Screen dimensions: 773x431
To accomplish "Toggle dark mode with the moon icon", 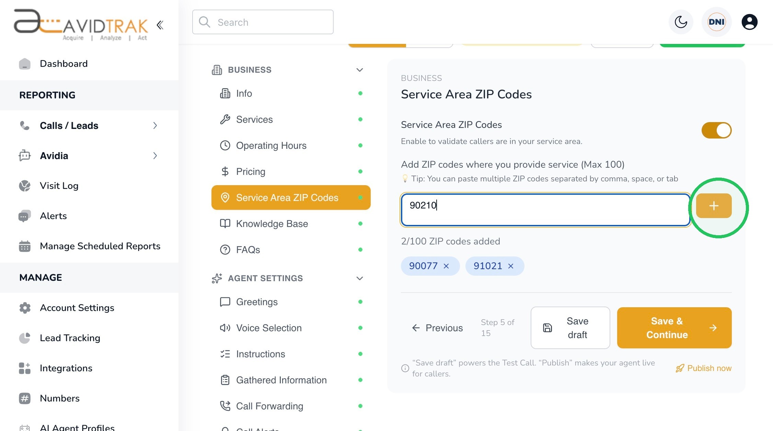I will point(681,22).
